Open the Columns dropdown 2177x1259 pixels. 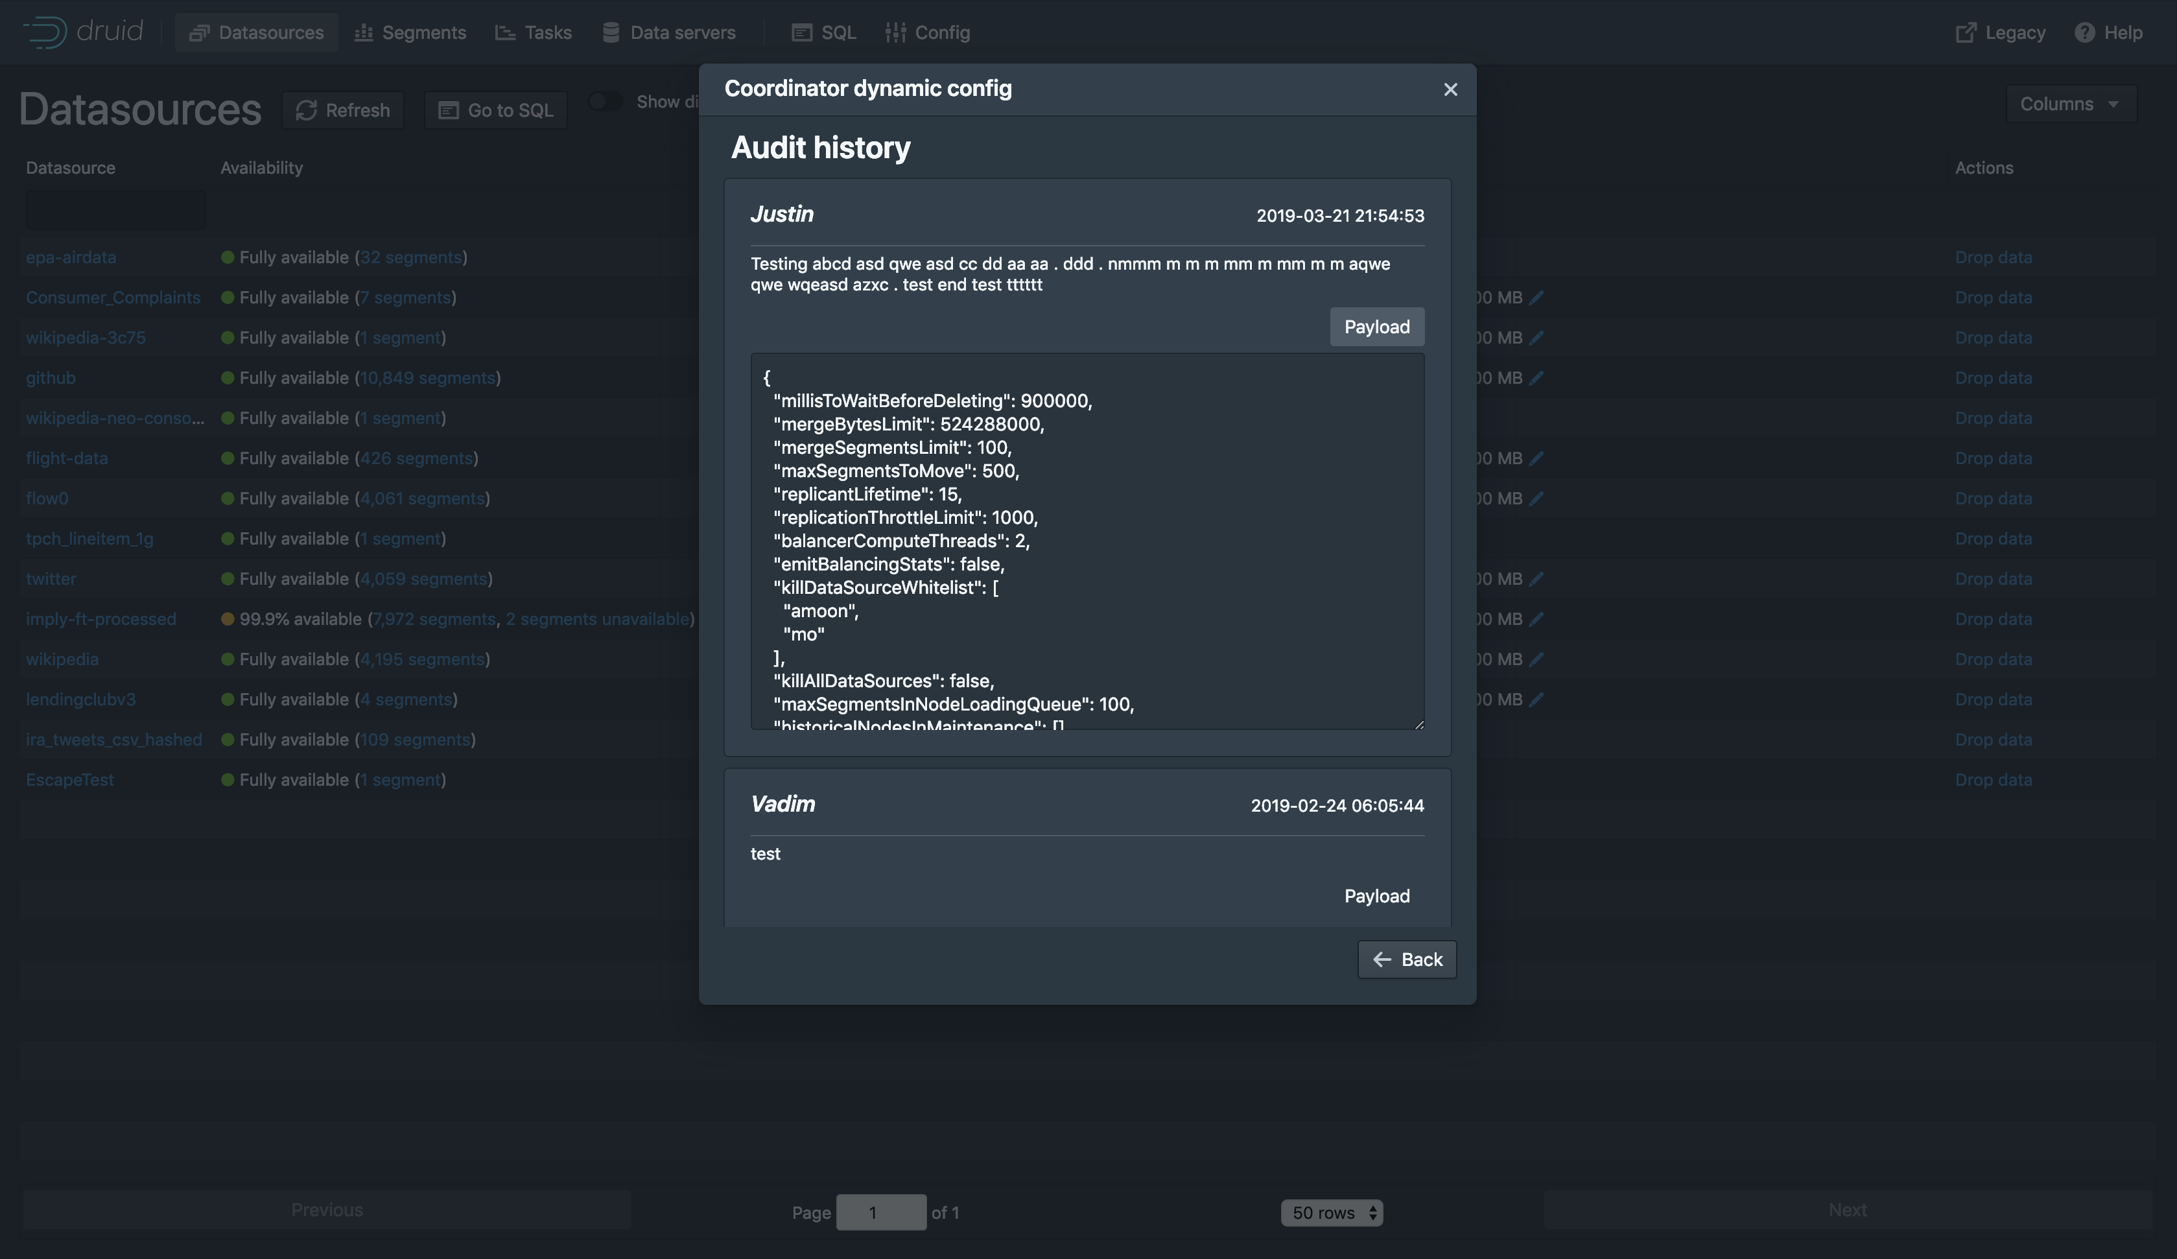click(2070, 104)
